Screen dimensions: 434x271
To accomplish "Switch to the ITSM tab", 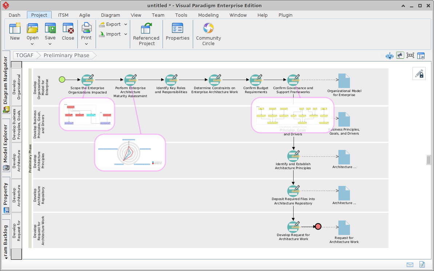I will tap(63, 15).
